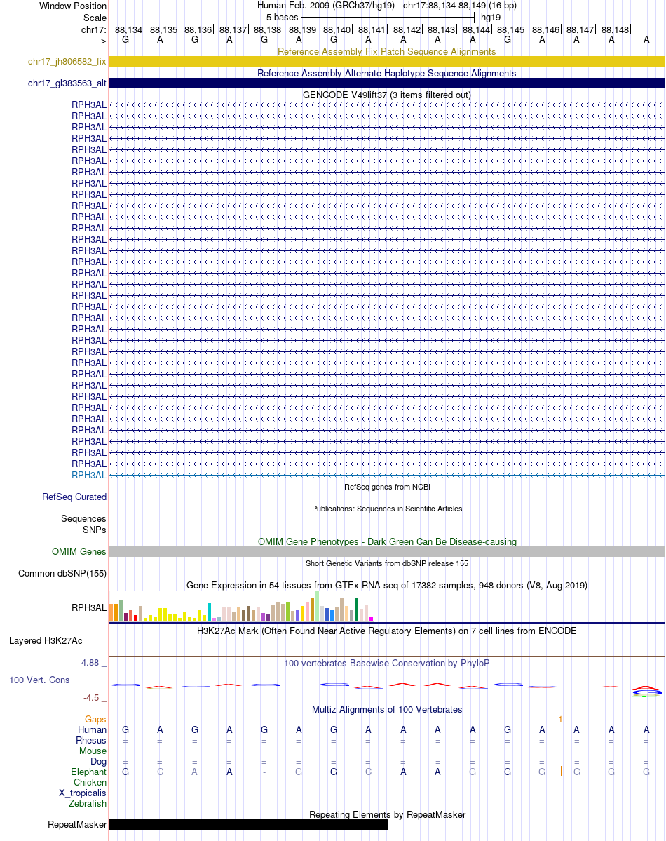Click the orange gap count 1 in Gaps row
Viewport: 666px width, 841px height.
(560, 719)
